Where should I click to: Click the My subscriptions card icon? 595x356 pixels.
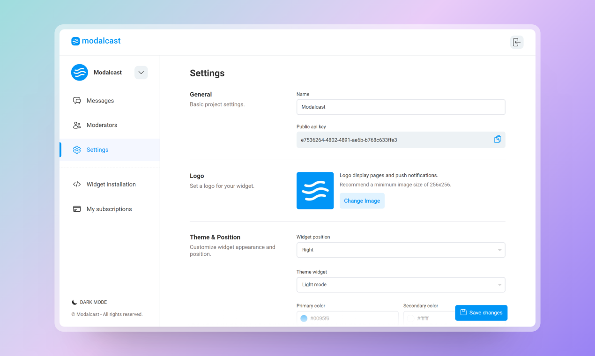tap(77, 209)
